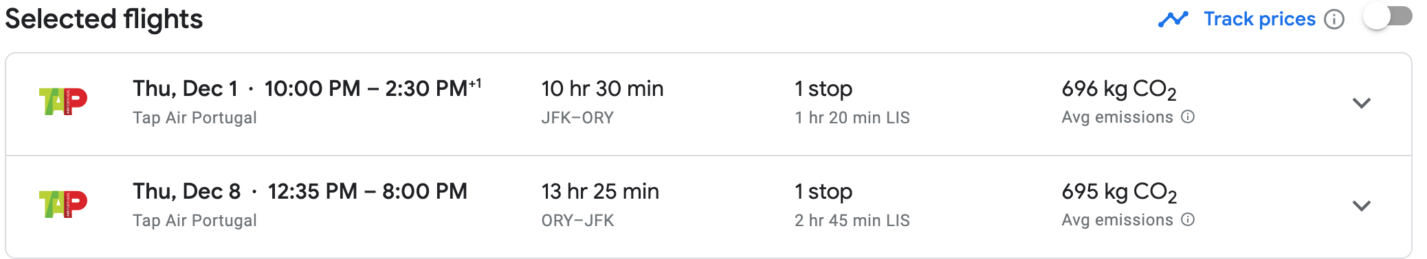The width and height of the screenshot is (1427, 259).
Task: Open emissions info for 696 kg CO2
Action: point(1188,117)
